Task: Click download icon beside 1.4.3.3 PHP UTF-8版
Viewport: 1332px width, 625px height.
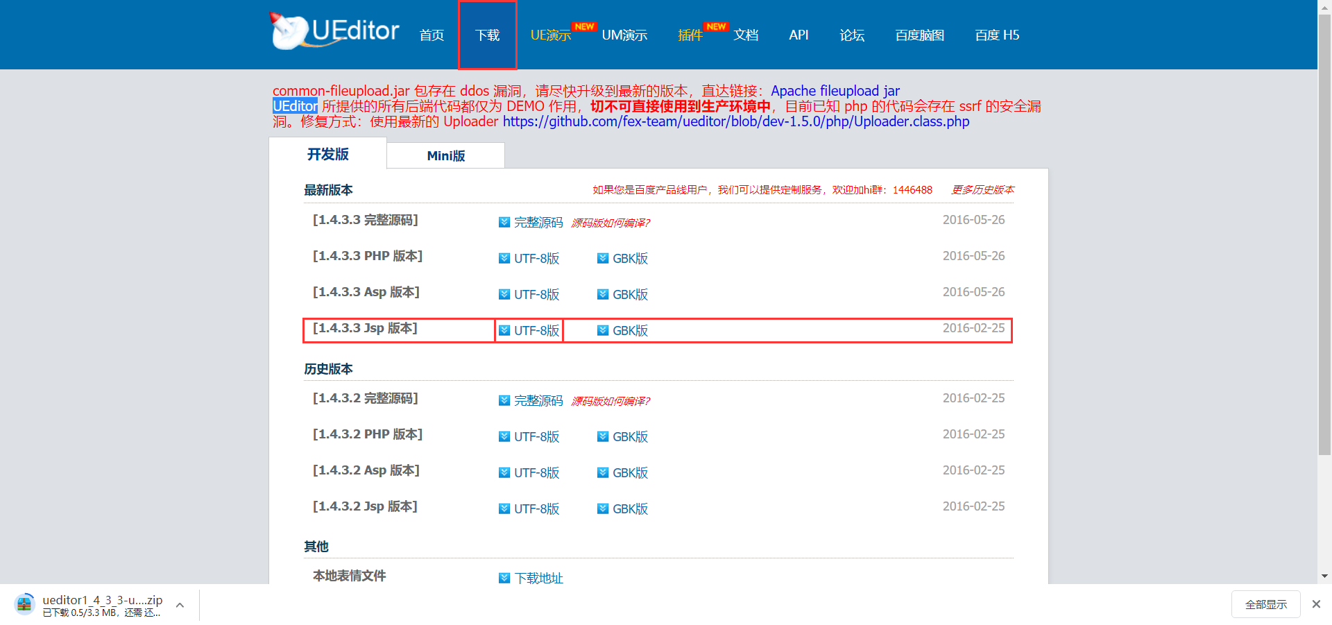Action: tap(504, 259)
